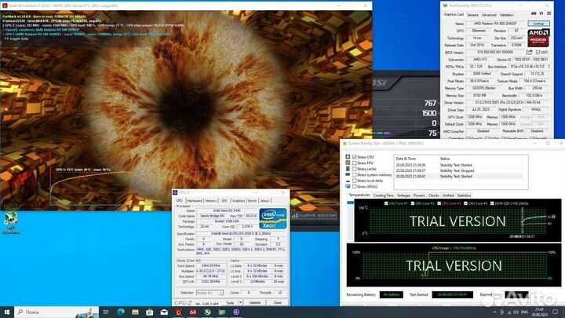Click Stress CPU chip icon in AIDA64
Viewport: 565px width, 318px height.
[348, 157]
